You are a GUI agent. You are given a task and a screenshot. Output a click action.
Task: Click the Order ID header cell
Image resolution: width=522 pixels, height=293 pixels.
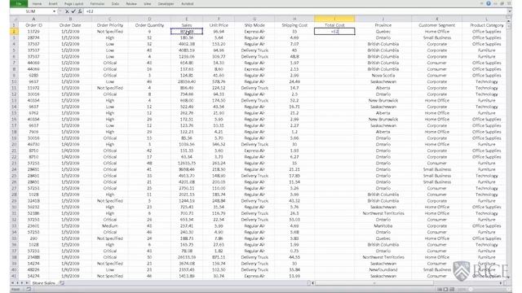click(x=33, y=25)
